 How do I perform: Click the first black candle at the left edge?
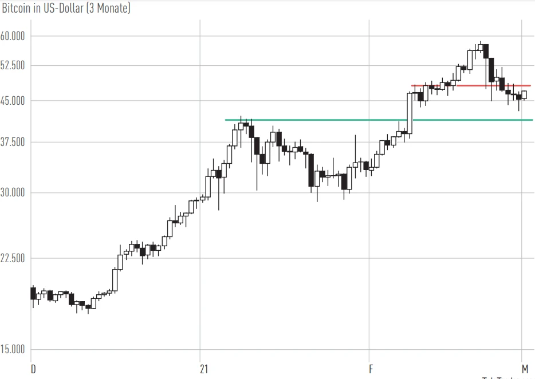pyautogui.click(x=33, y=293)
